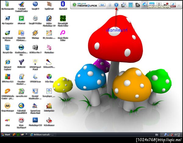This screenshot has height=143, width=183.
Task: Open the Bluetooth desktop icon
Action: (63, 5)
